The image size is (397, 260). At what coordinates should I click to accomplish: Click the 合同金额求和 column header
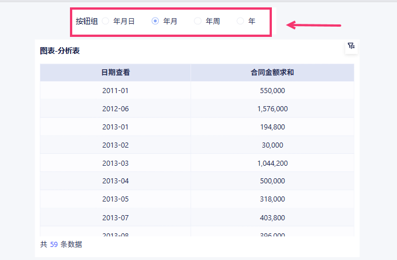click(x=272, y=73)
